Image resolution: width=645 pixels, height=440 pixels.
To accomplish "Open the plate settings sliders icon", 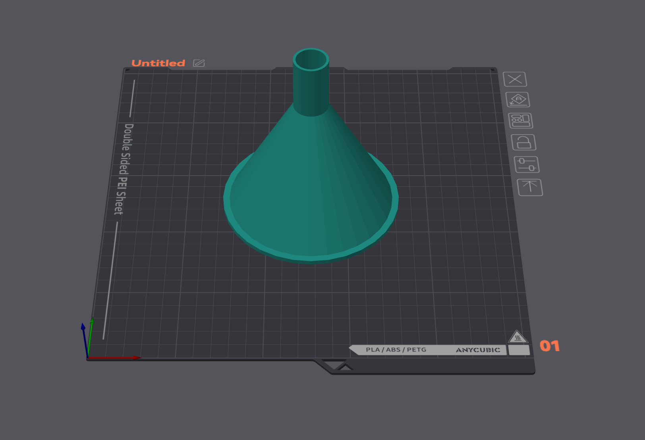I will point(527,165).
